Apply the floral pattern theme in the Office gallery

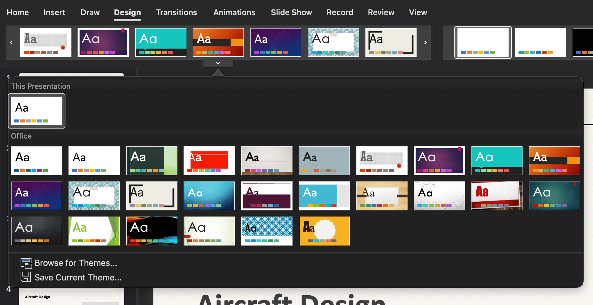(94, 196)
